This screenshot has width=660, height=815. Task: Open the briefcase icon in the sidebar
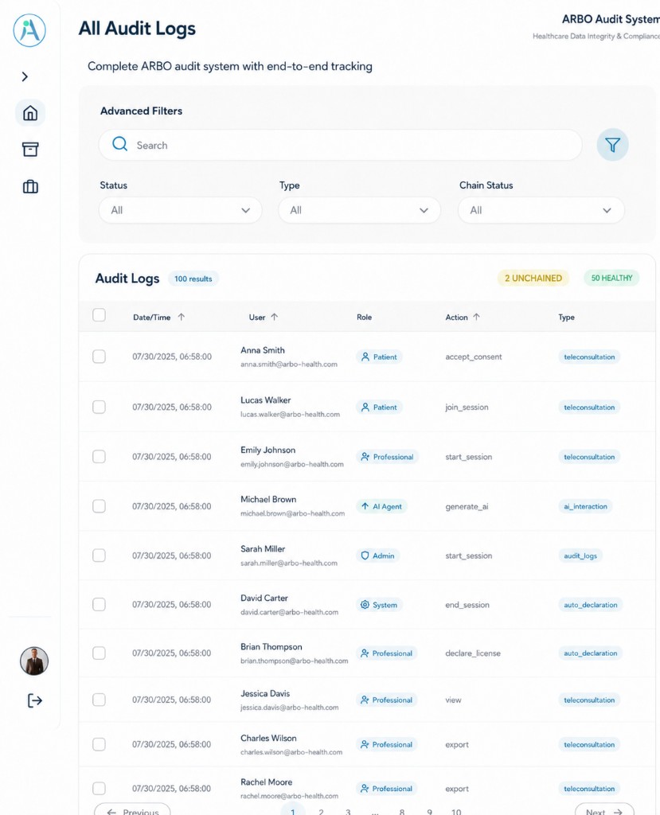30,186
